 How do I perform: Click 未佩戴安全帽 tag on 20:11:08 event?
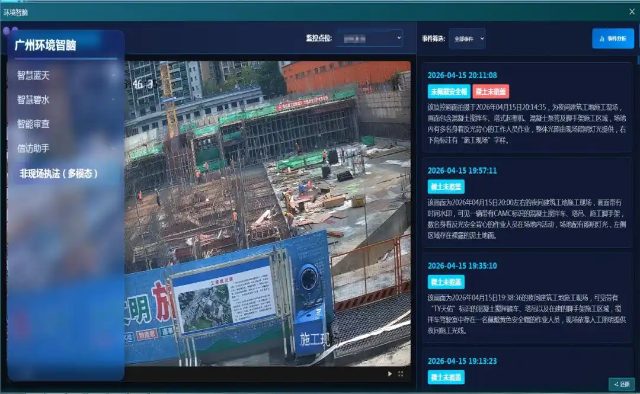449,91
